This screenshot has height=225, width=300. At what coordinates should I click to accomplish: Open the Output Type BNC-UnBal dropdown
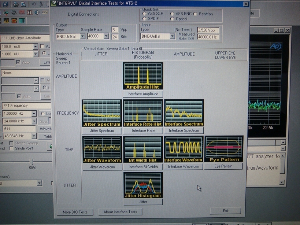coord(82,36)
